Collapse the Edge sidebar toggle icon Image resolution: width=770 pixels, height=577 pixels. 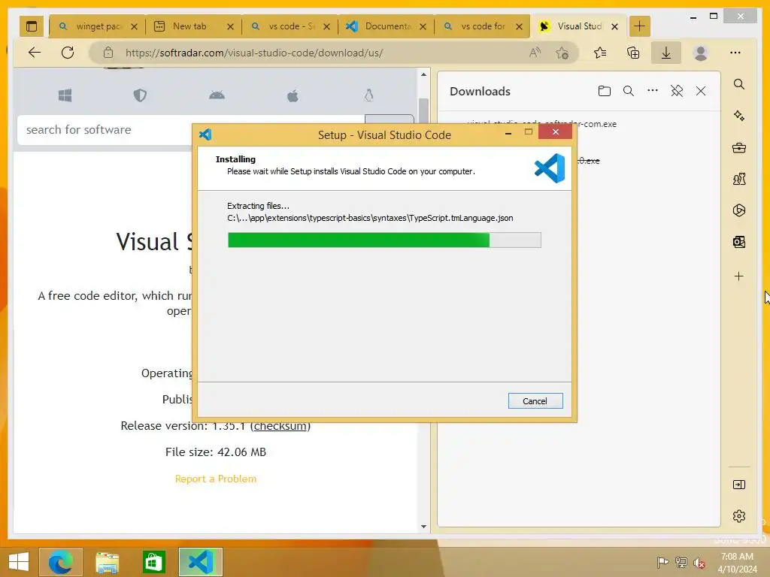tap(739, 485)
